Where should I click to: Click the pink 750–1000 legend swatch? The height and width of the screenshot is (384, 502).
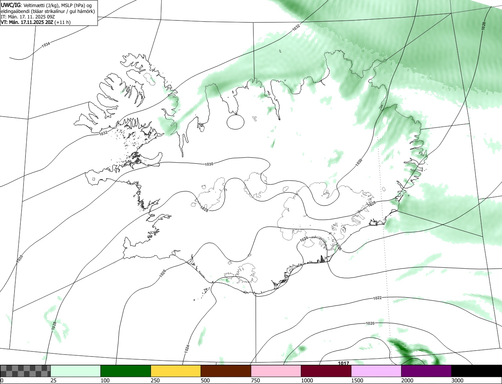click(276, 371)
